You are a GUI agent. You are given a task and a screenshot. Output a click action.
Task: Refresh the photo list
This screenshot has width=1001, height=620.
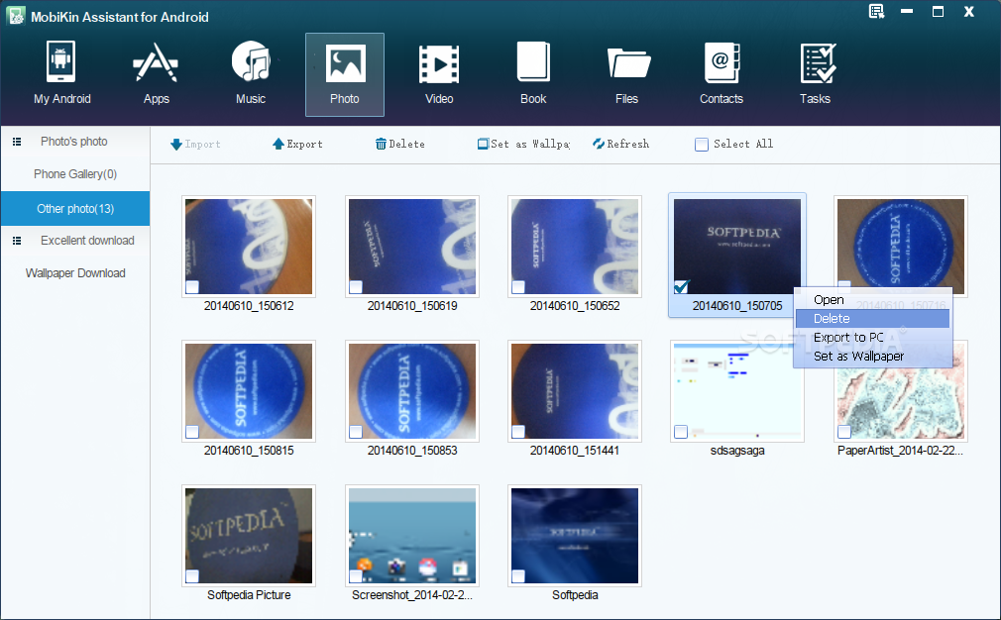pyautogui.click(x=621, y=145)
